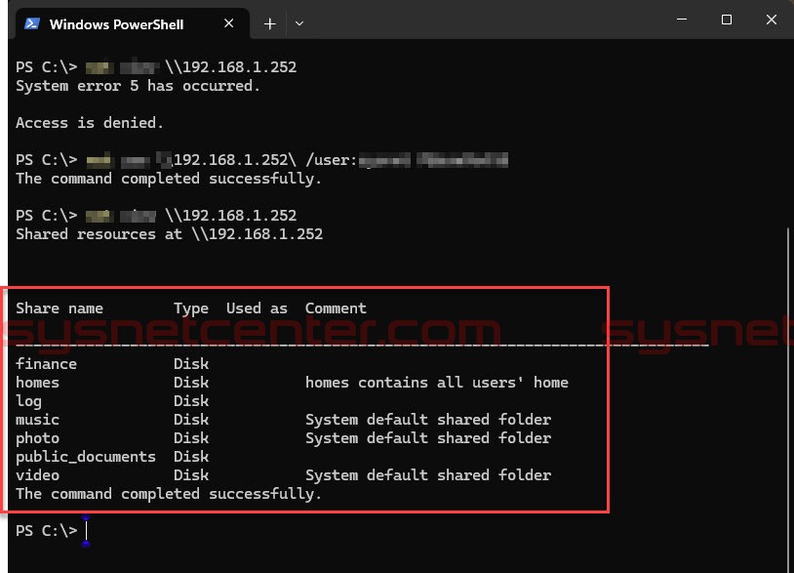The width and height of the screenshot is (794, 573).
Task: Click the 'finance' share name
Action: tap(46, 364)
